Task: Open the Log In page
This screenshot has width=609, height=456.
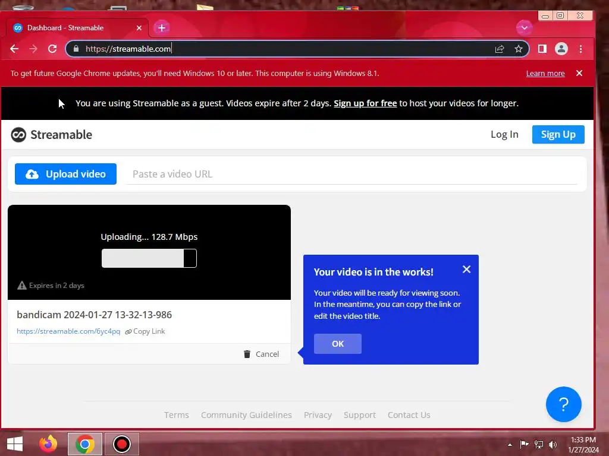Action: click(x=504, y=134)
